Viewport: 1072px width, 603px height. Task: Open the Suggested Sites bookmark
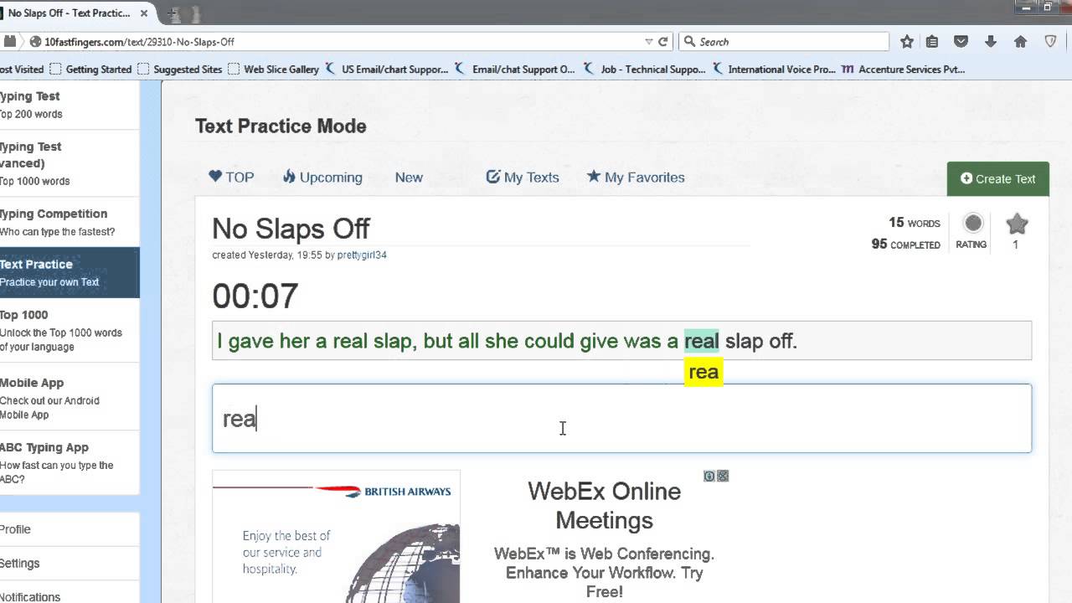point(179,70)
